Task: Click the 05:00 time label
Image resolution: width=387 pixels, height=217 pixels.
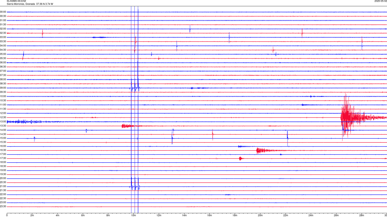Action: tap(3, 54)
